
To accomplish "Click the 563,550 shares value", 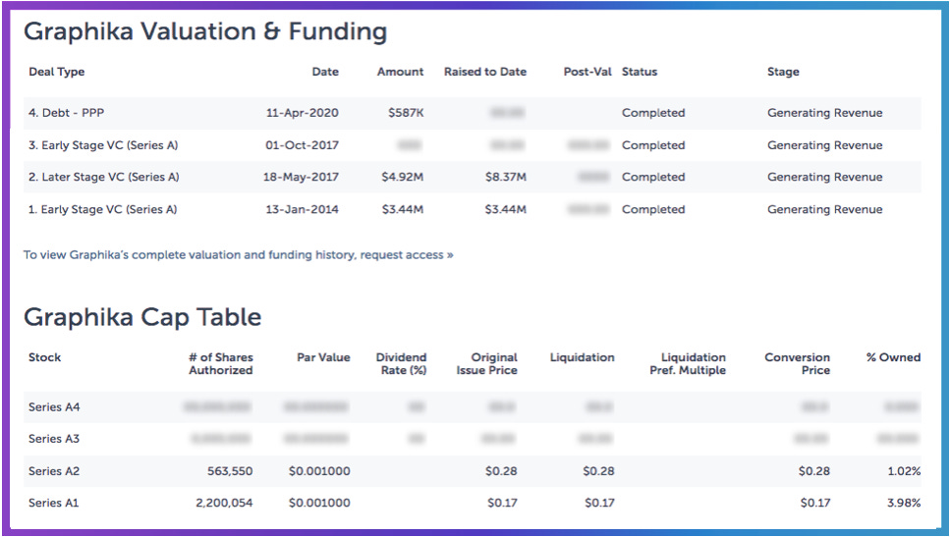I will coord(230,471).
